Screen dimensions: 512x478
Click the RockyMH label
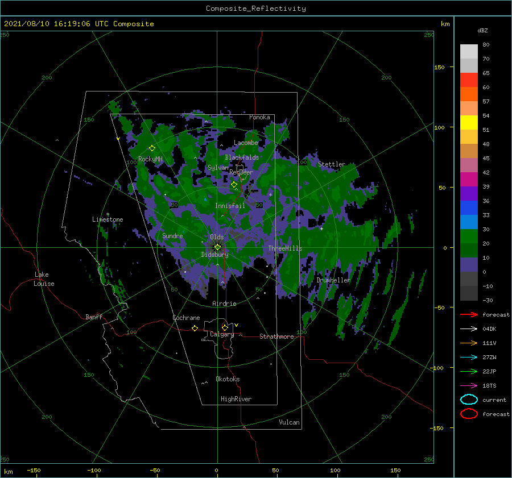[x=150, y=159]
